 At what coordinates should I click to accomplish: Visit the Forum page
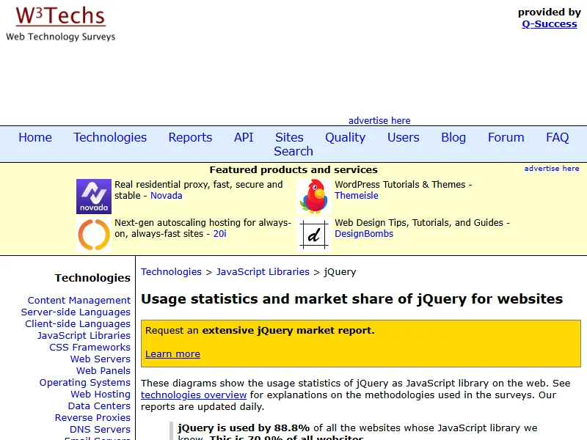(x=506, y=137)
